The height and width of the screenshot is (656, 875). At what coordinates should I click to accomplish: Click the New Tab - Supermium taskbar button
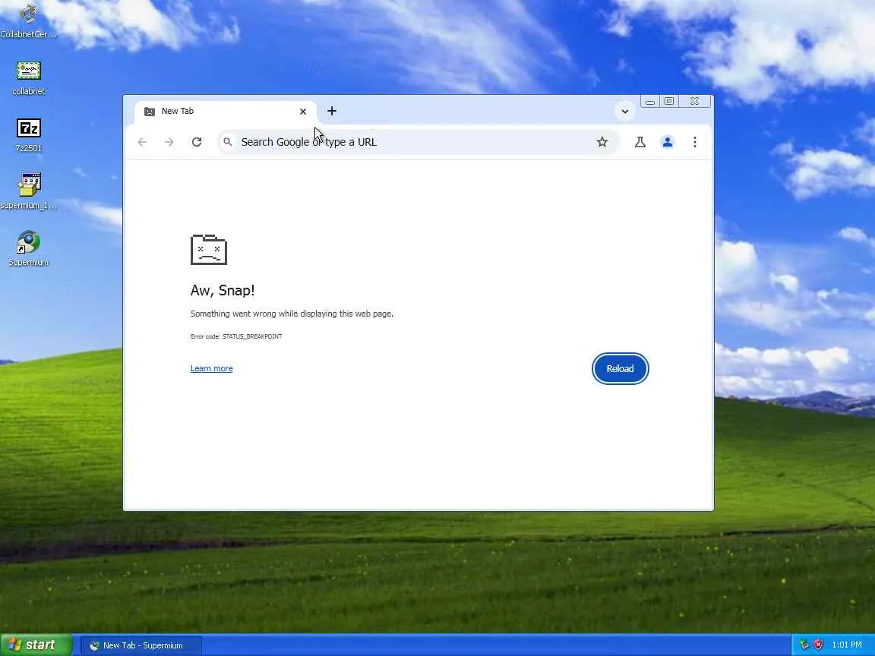(142, 645)
